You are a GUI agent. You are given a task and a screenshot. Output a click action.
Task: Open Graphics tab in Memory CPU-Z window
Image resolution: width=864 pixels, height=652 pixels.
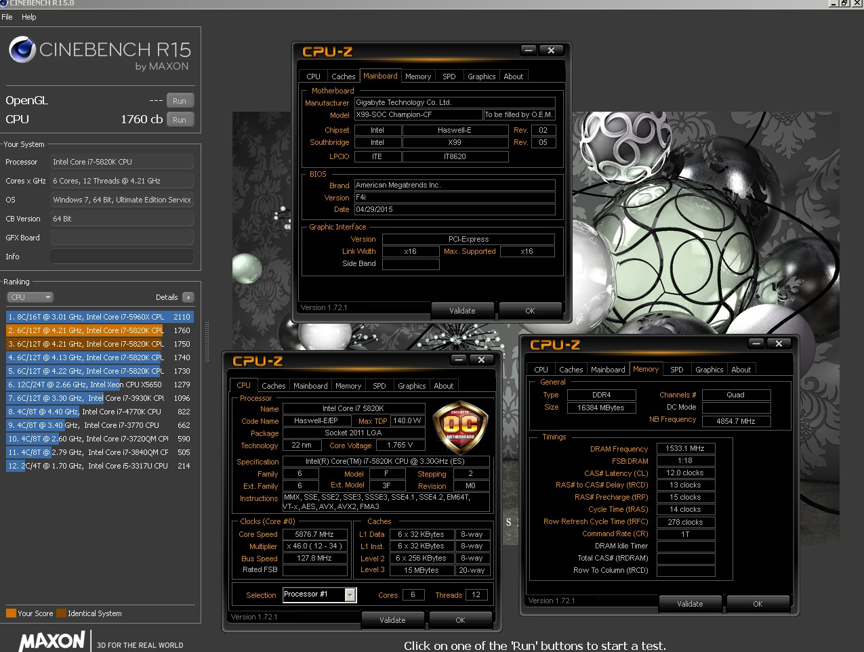pos(709,370)
